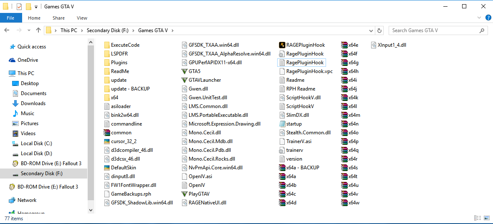Click the Search Games GTA V field

click(437, 30)
